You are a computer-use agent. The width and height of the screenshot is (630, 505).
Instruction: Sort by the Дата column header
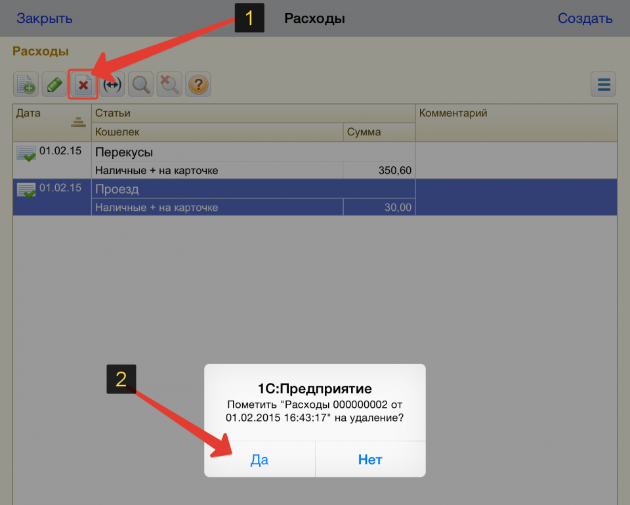(x=52, y=123)
